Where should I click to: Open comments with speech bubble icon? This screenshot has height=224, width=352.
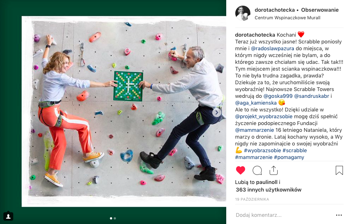click(257, 170)
